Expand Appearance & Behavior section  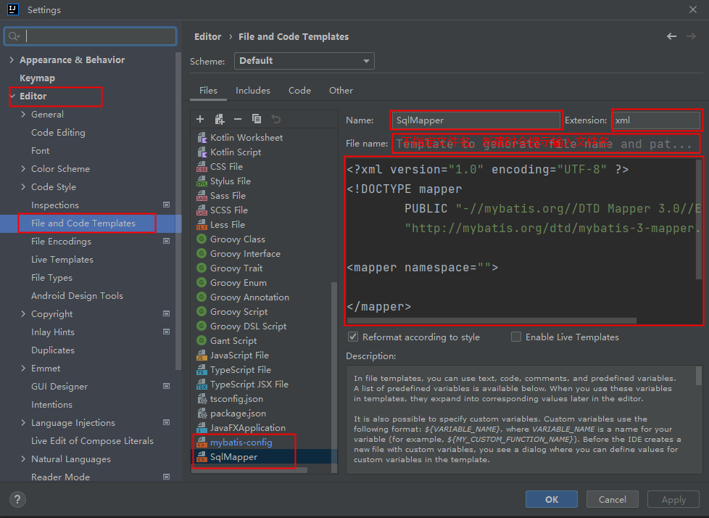coord(12,59)
